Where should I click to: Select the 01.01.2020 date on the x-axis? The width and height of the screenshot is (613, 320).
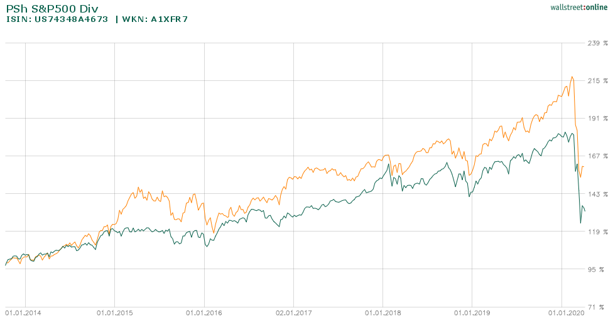click(x=562, y=312)
